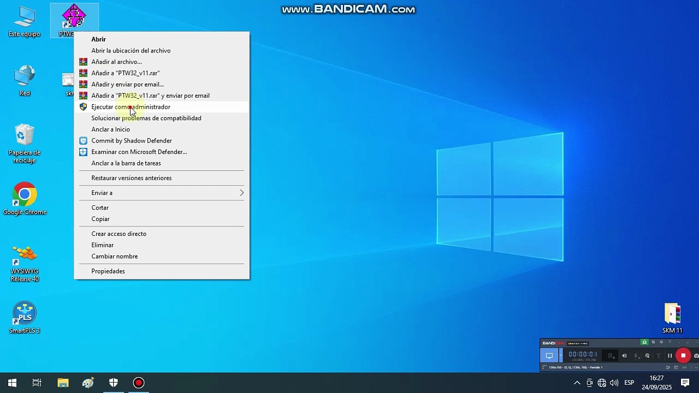Open the Windows Start menu
The width and height of the screenshot is (699, 393).
[x=12, y=383]
